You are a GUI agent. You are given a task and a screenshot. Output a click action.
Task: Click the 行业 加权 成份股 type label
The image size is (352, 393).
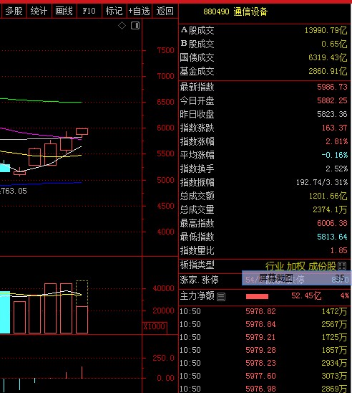click(x=300, y=266)
